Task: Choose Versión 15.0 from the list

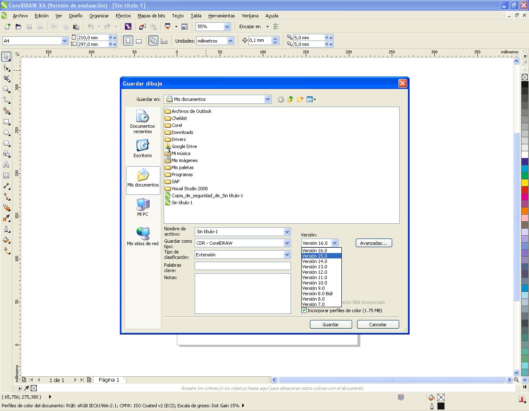Action: click(322, 256)
